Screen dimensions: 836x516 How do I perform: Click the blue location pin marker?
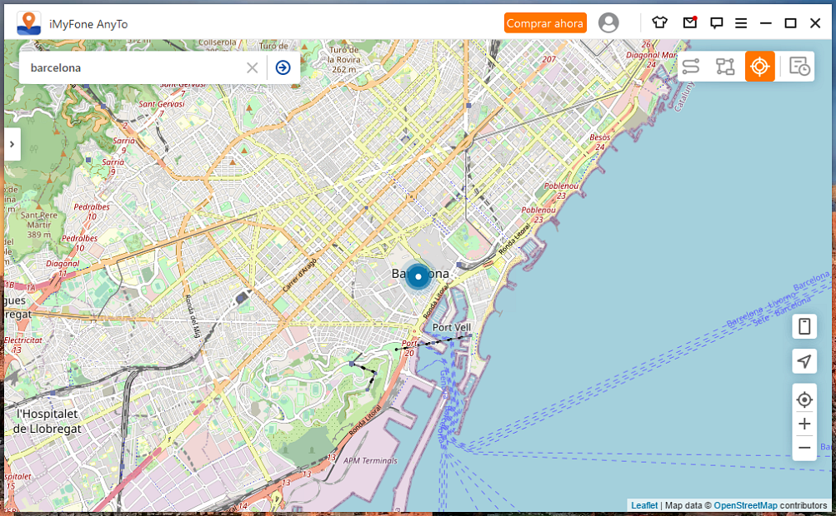coord(418,276)
